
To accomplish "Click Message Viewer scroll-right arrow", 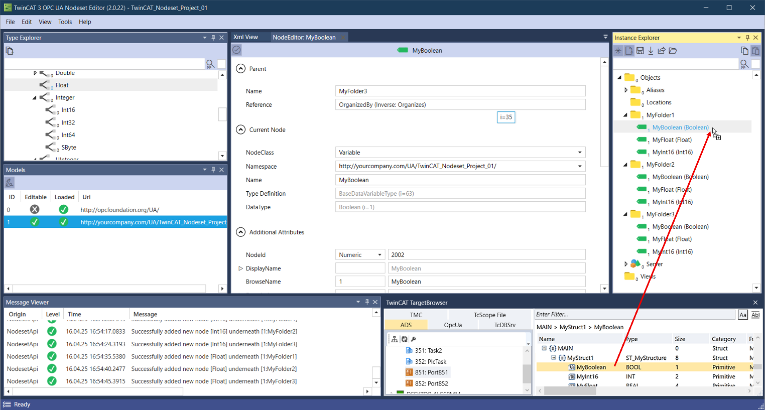I will coord(368,391).
